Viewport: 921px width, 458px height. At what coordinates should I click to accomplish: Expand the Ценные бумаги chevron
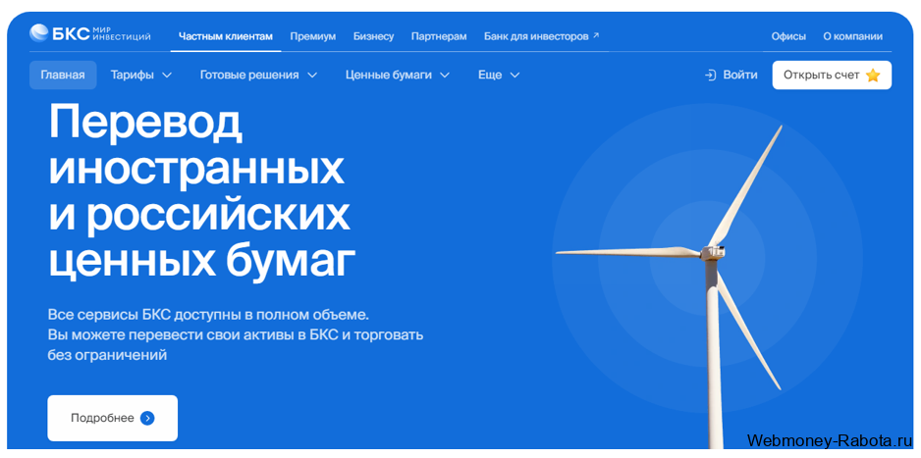(445, 76)
